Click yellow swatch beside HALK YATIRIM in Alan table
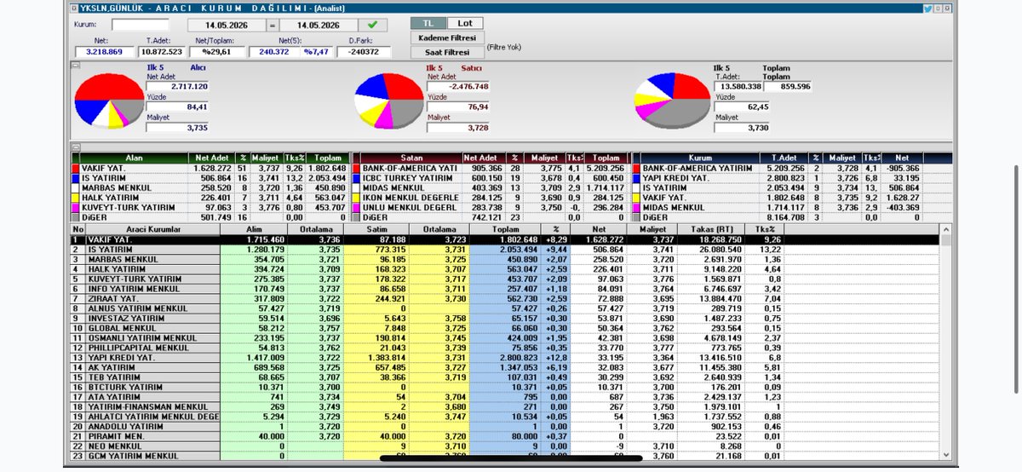 (x=75, y=198)
